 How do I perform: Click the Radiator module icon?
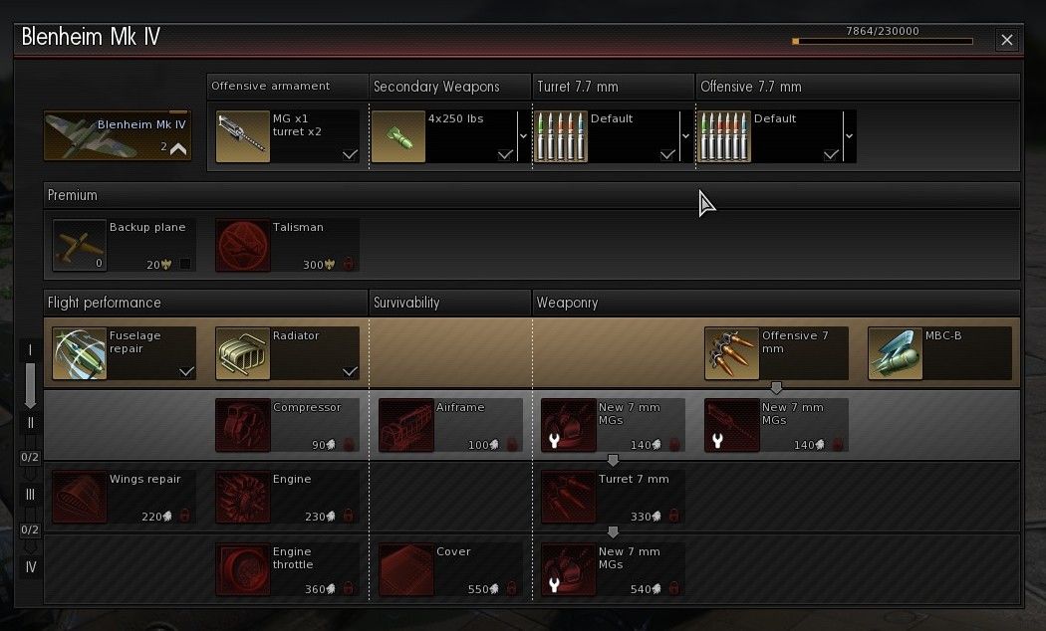[x=243, y=353]
